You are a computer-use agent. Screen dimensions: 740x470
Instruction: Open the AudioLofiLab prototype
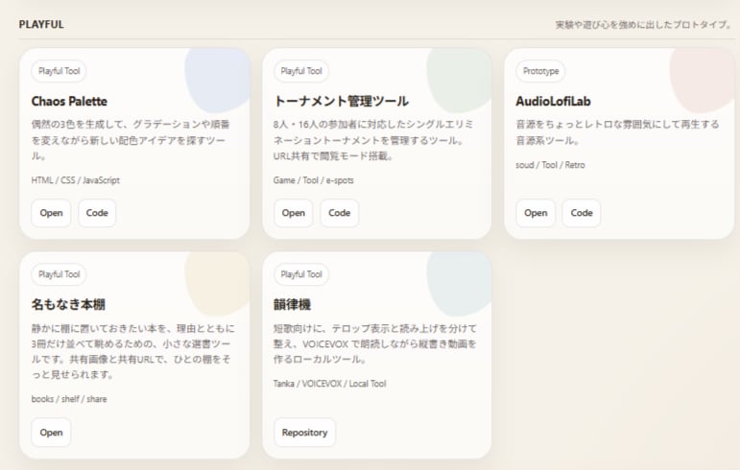536,213
